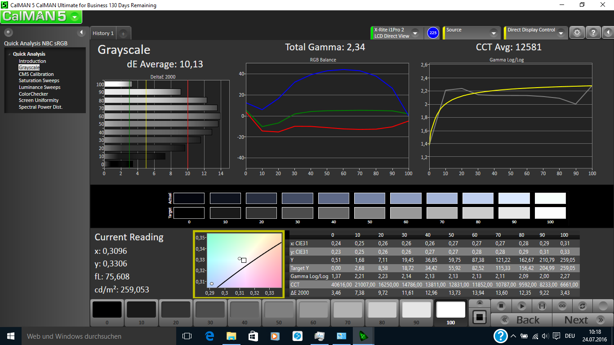Select the Grayscale workflow page
614x345 pixels.
click(x=29, y=67)
